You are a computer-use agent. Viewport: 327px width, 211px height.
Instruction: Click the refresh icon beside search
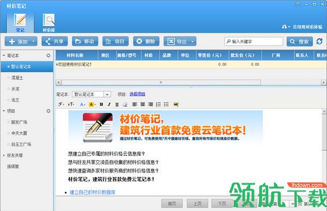(x=319, y=41)
